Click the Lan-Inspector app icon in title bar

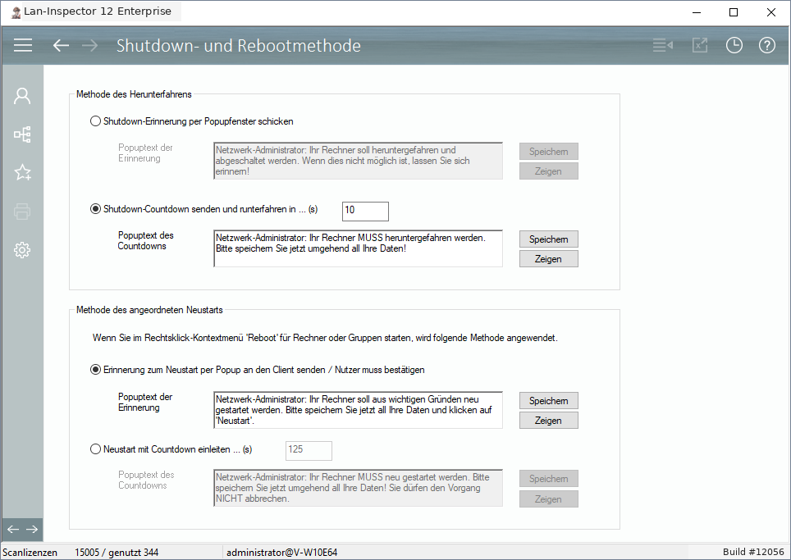[x=16, y=11]
